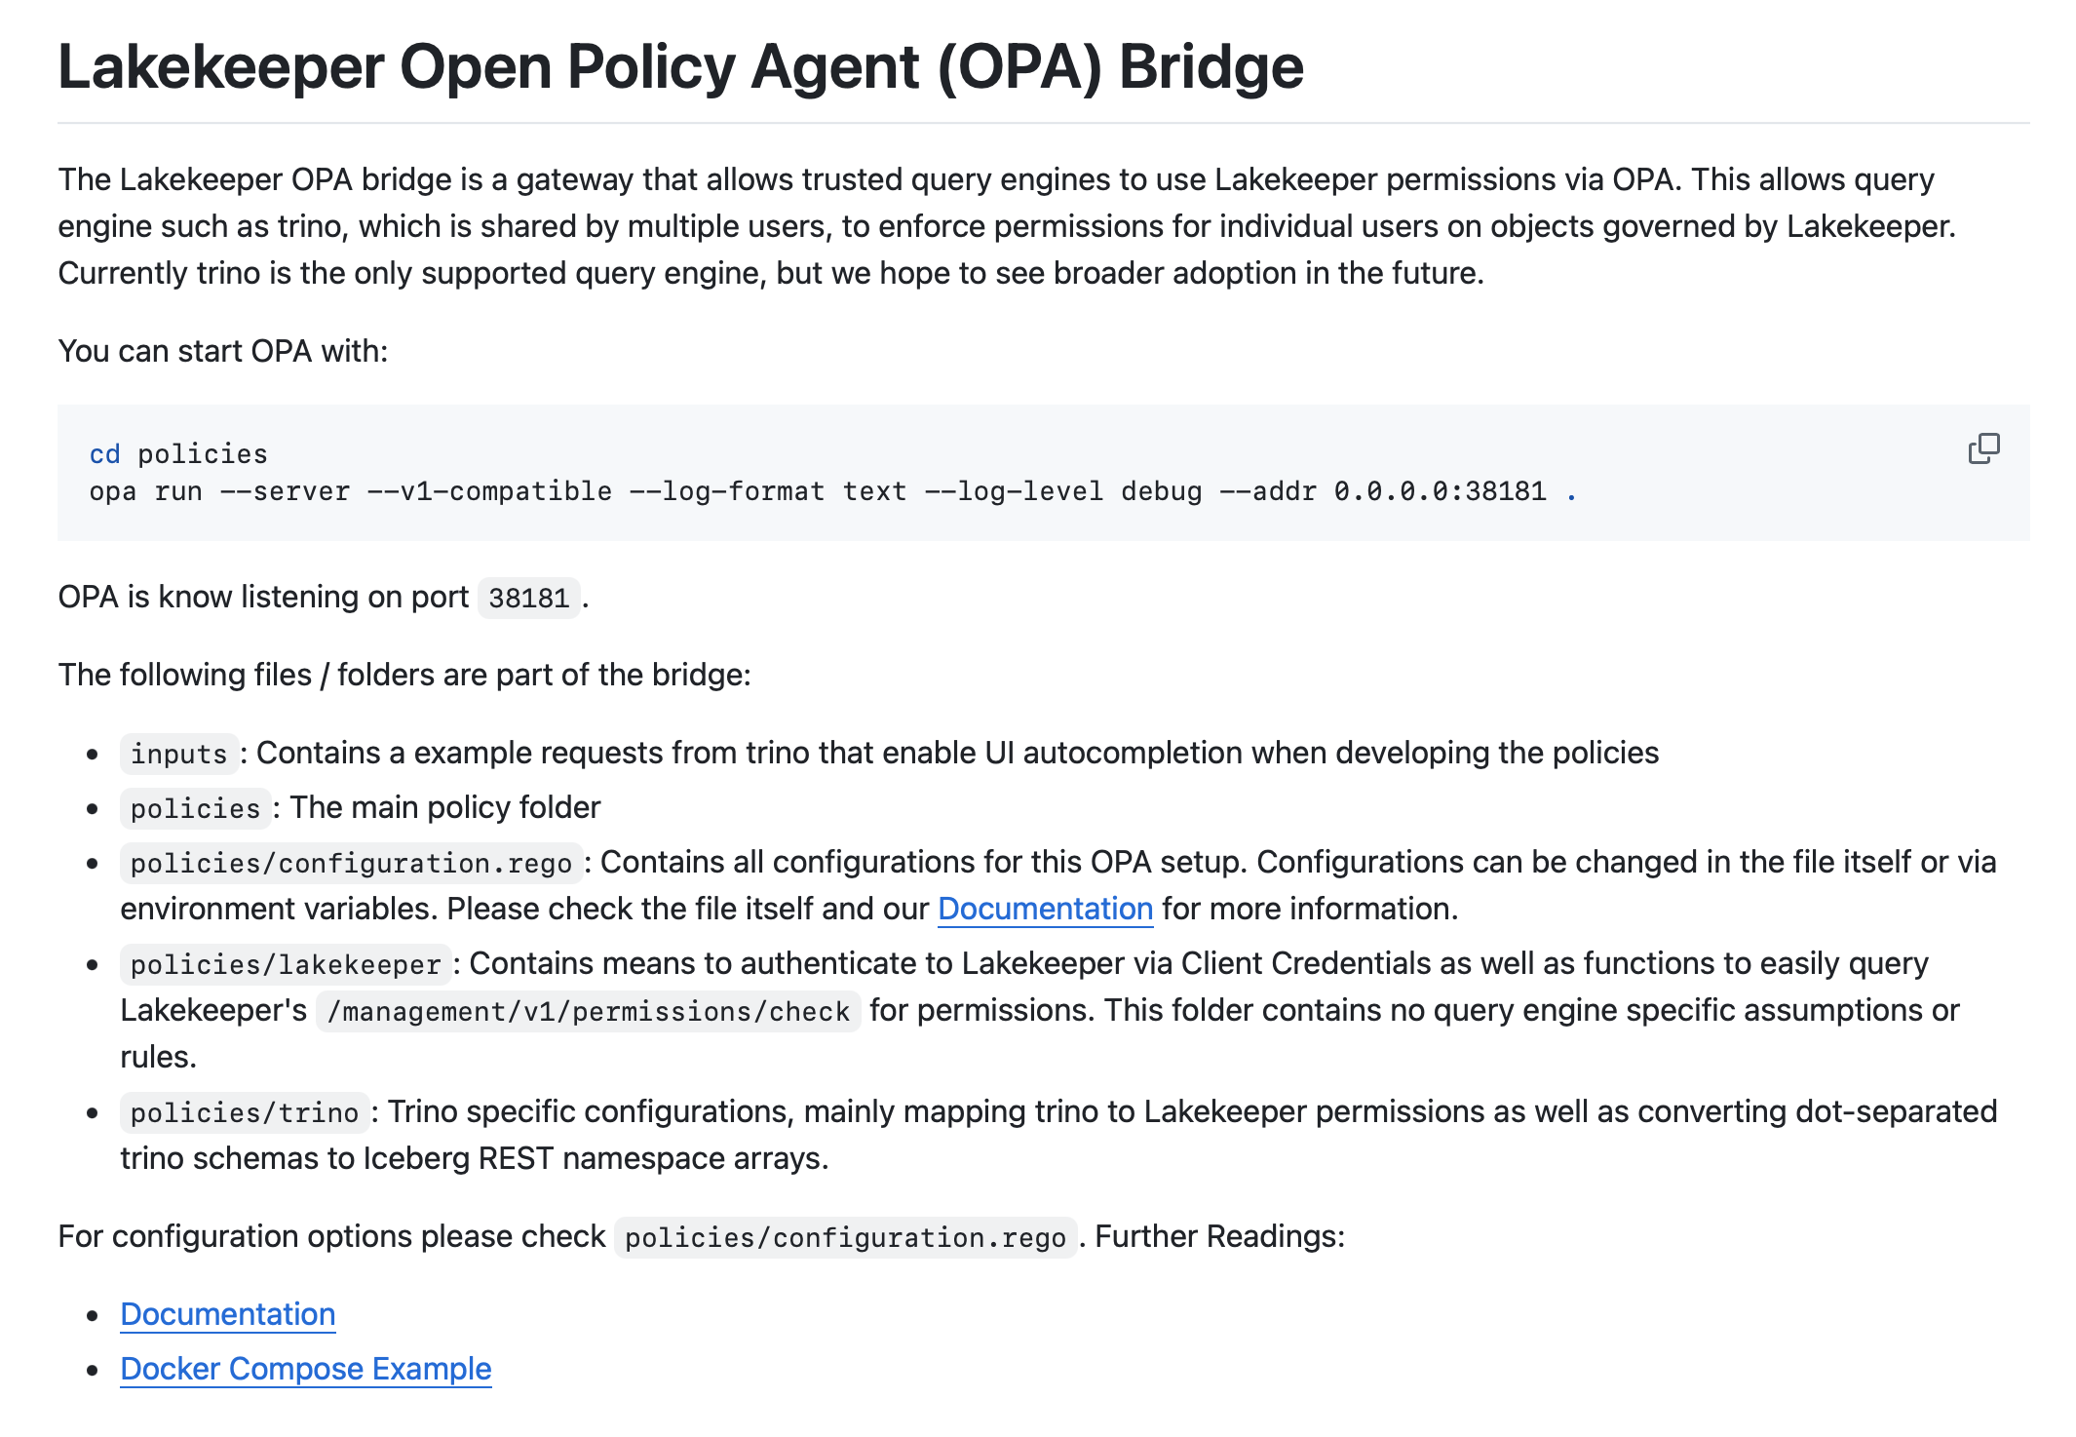Click the 'inputs' folder code label

click(x=178, y=754)
